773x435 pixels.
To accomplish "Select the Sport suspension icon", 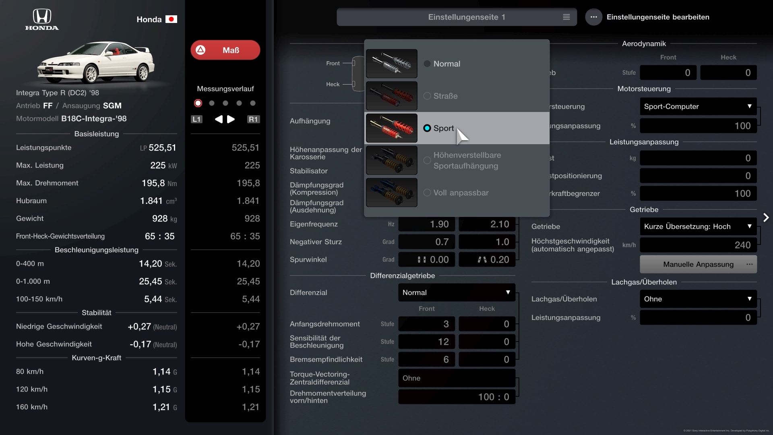I will click(391, 127).
